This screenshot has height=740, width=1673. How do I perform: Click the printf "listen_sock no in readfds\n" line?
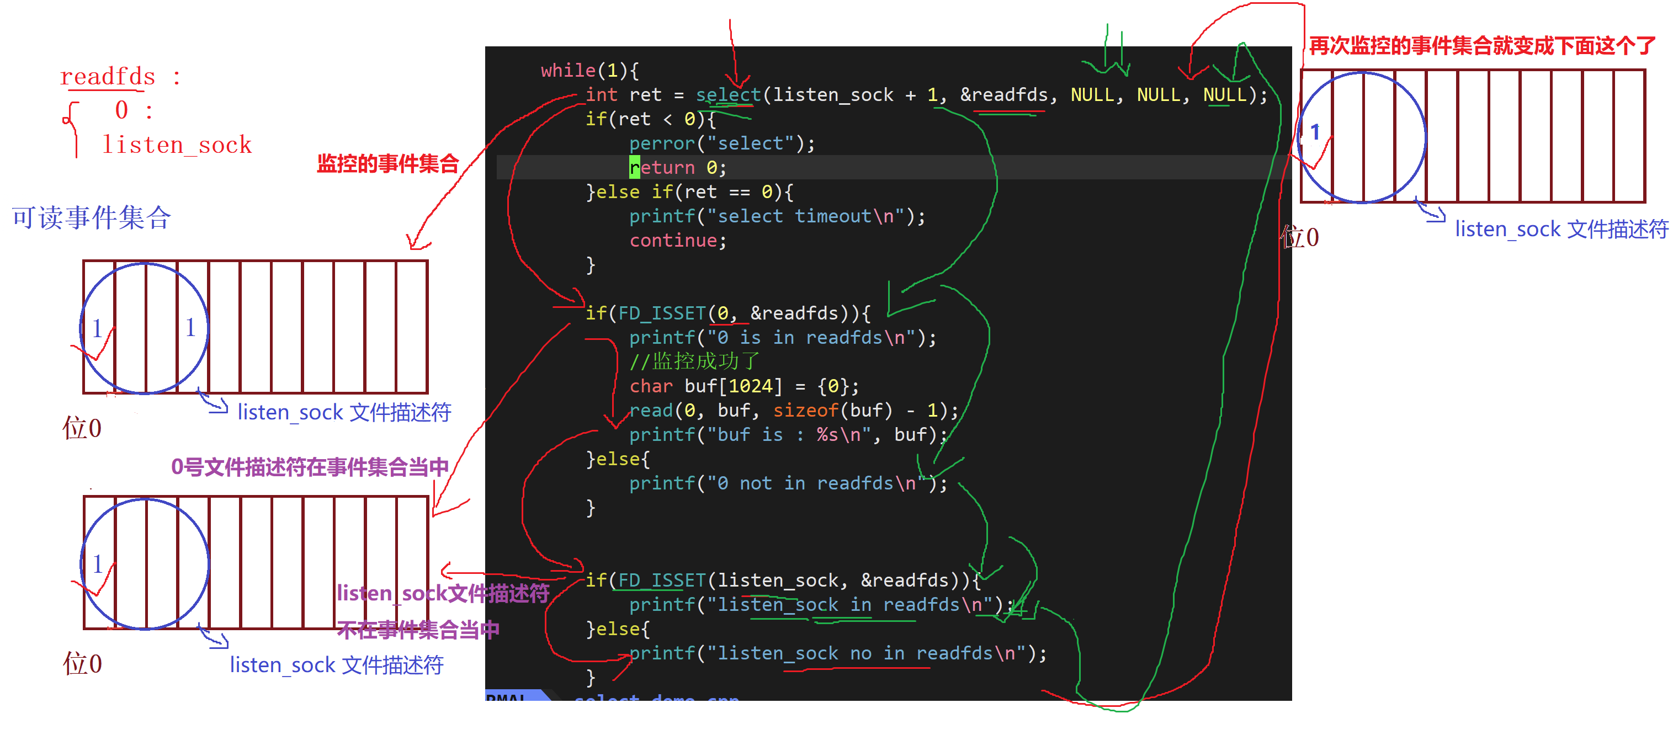click(x=837, y=653)
